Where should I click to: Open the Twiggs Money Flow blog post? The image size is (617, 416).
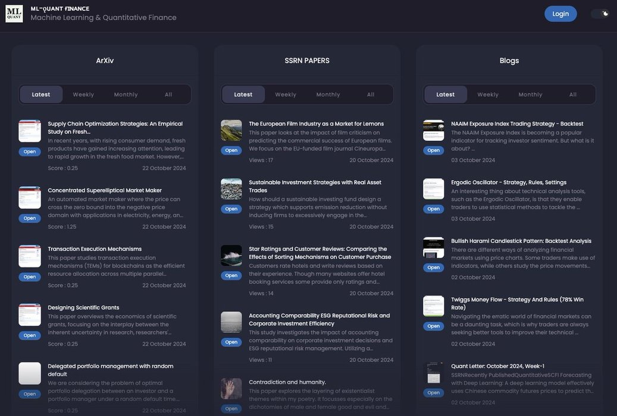coord(434,326)
